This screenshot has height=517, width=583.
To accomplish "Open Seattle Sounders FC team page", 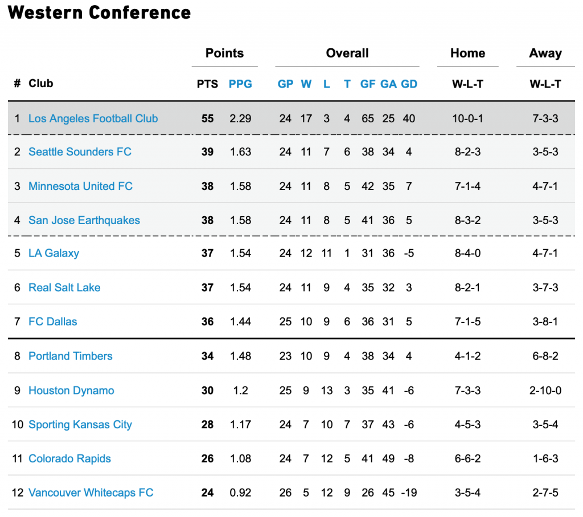I will 80,151.
